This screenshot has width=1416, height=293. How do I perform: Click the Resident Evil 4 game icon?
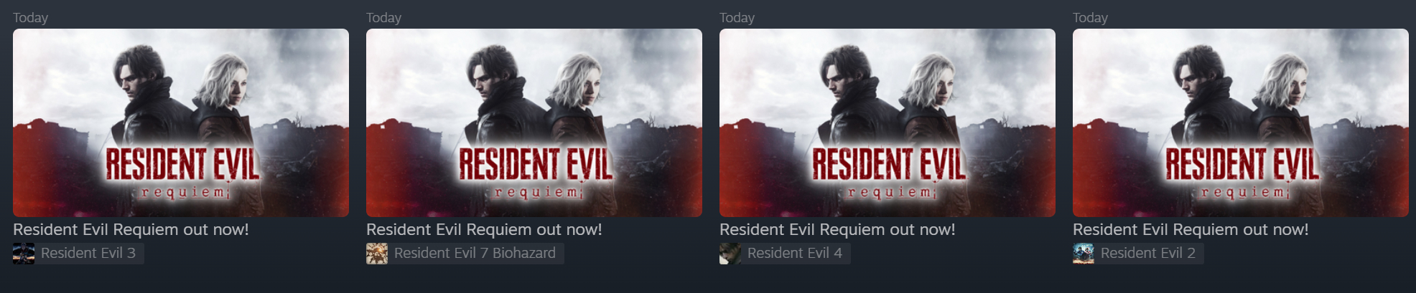[730, 254]
